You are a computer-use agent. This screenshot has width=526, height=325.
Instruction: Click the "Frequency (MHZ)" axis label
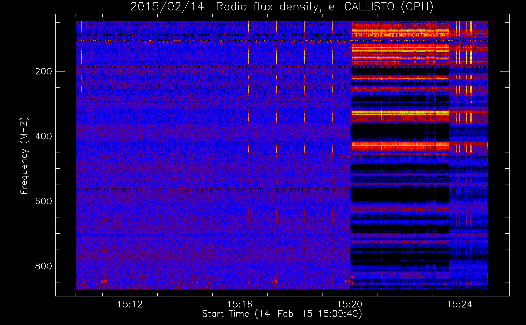(24, 156)
